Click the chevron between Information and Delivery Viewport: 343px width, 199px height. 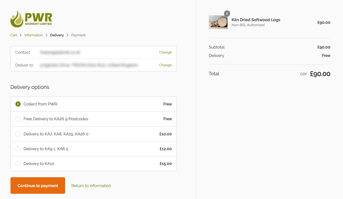click(46, 35)
